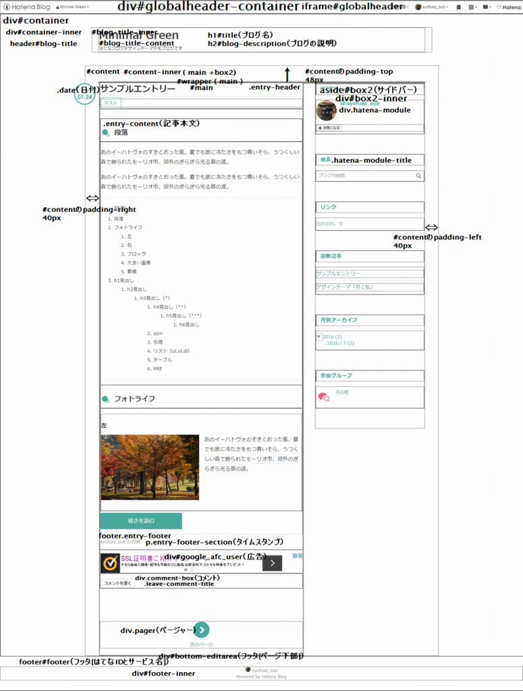
Task: Select the h1見出し item in table of contents
Action: click(123, 280)
